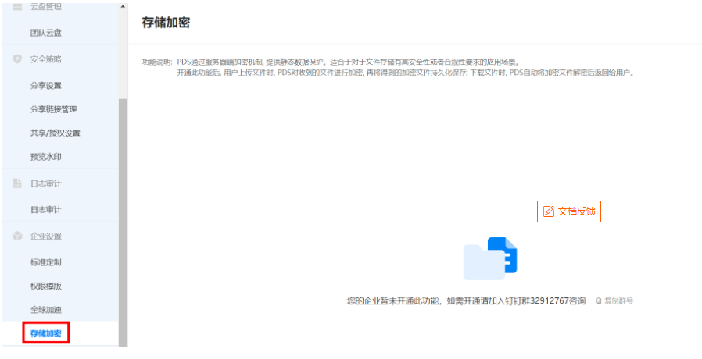The width and height of the screenshot is (702, 359).
Task: Go to 分享链接管理
Action: tap(53, 109)
